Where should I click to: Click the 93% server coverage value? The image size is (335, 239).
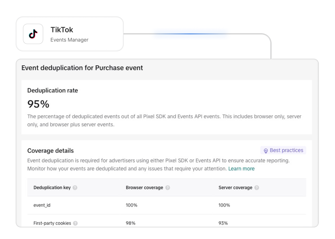[x=223, y=223]
